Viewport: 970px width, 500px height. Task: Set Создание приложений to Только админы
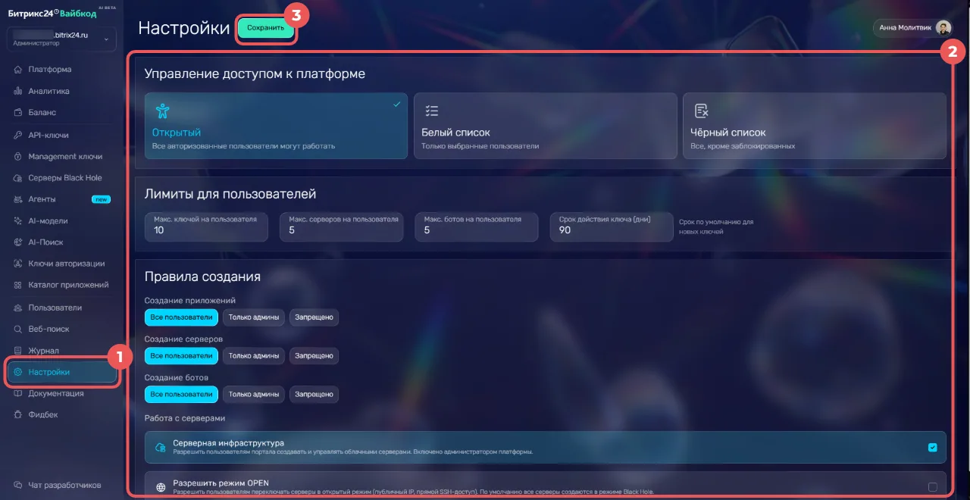tap(254, 317)
